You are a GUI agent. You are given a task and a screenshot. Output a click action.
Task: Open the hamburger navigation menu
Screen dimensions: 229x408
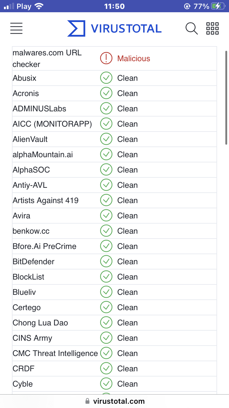pos(16,28)
